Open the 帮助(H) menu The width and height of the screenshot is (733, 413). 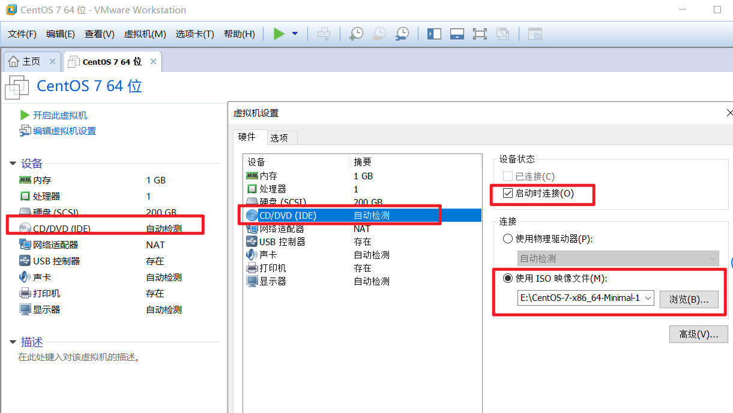tap(240, 34)
